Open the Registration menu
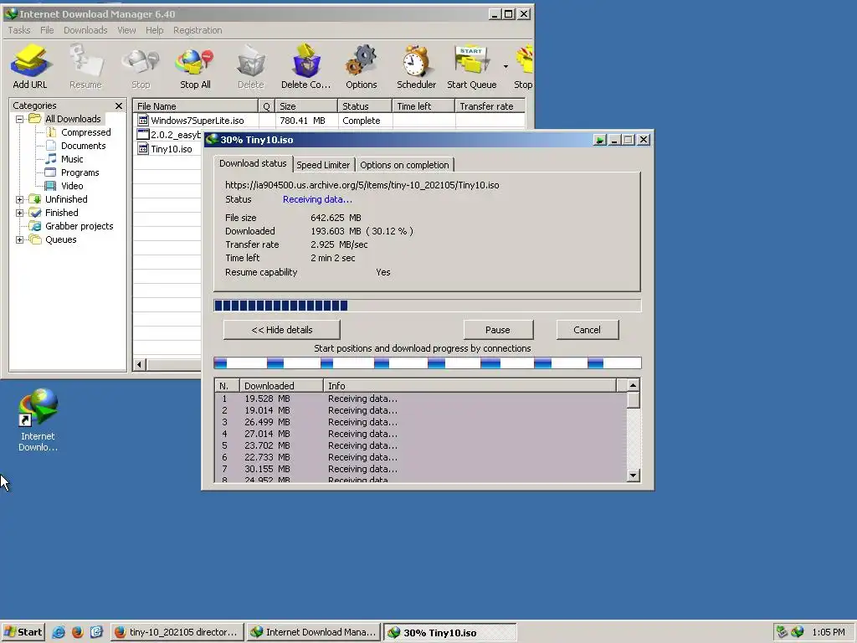Image resolution: width=857 pixels, height=643 pixels. [198, 30]
